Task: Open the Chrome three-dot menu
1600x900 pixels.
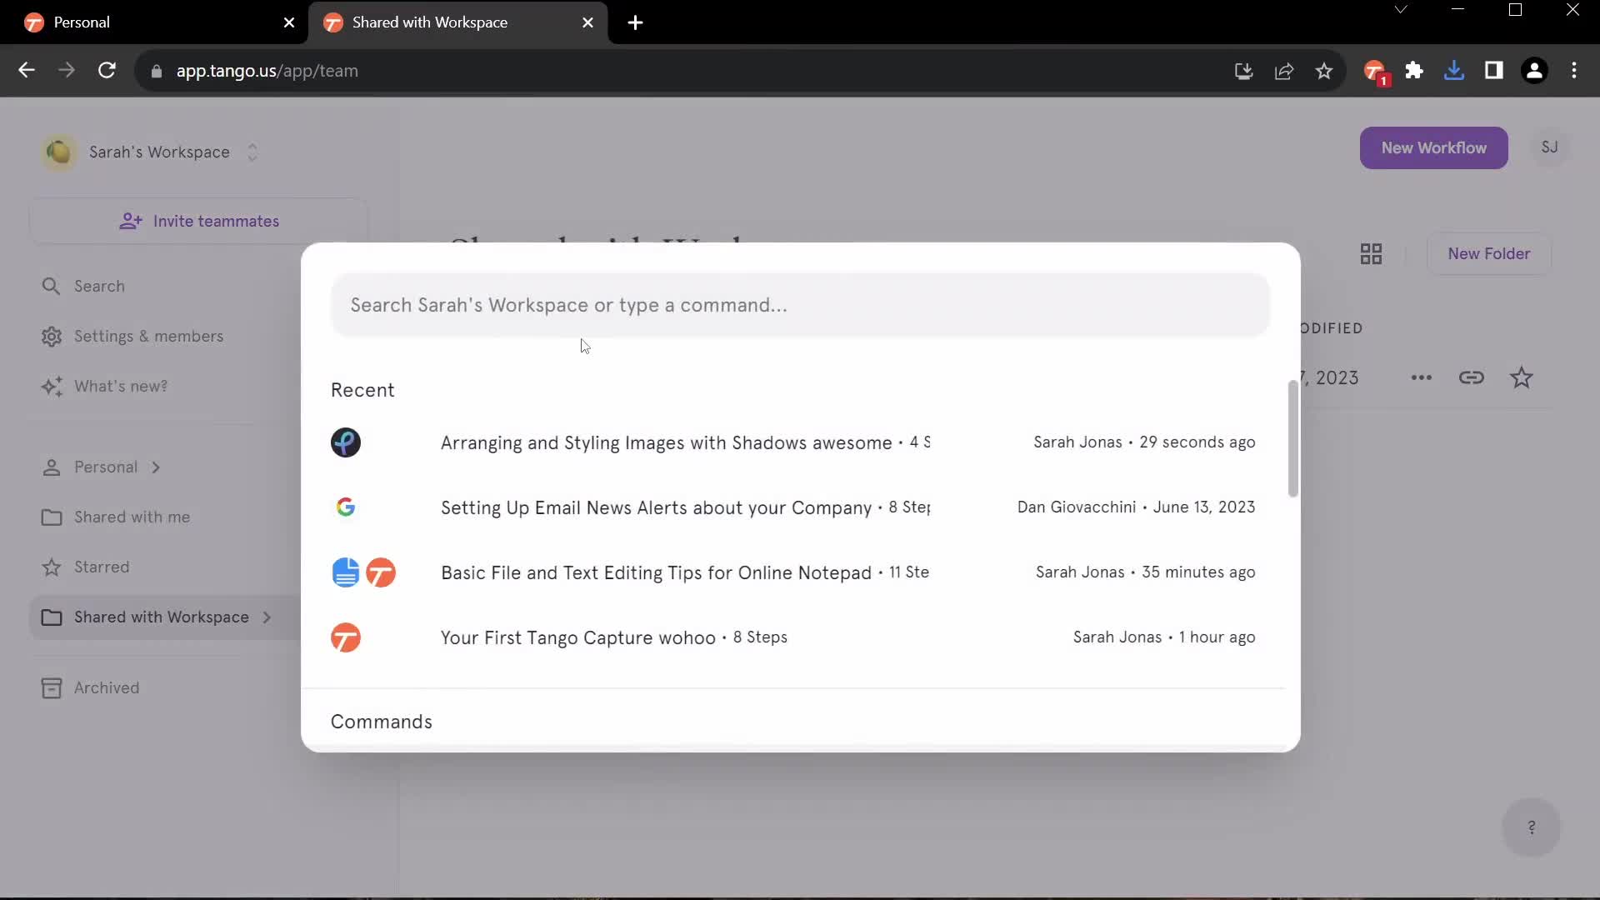Action: pyautogui.click(x=1574, y=71)
